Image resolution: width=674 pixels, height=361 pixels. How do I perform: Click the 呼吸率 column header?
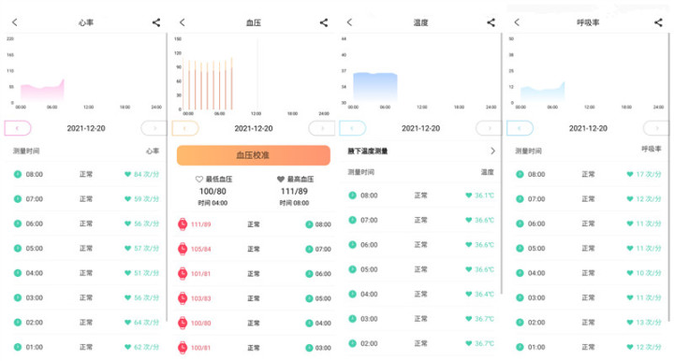point(652,149)
